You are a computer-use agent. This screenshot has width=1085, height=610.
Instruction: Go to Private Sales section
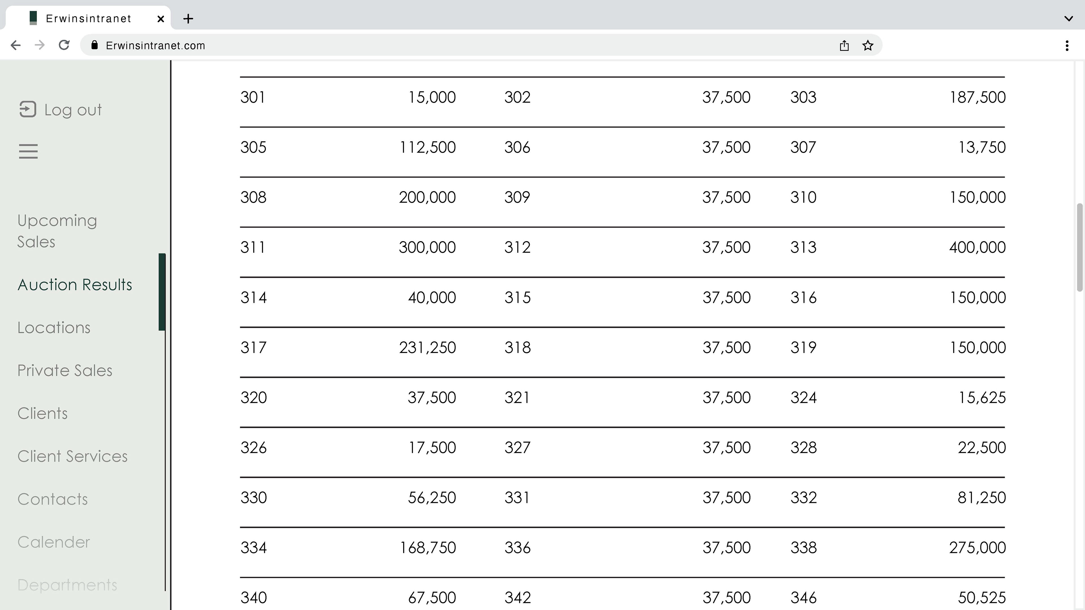pyautogui.click(x=65, y=371)
